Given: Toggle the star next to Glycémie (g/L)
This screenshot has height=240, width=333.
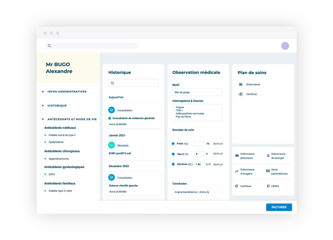Looking at the screenshot, I should tap(173, 164).
